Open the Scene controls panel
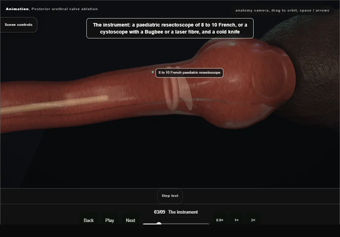The image size is (340, 237). pyautogui.click(x=18, y=25)
